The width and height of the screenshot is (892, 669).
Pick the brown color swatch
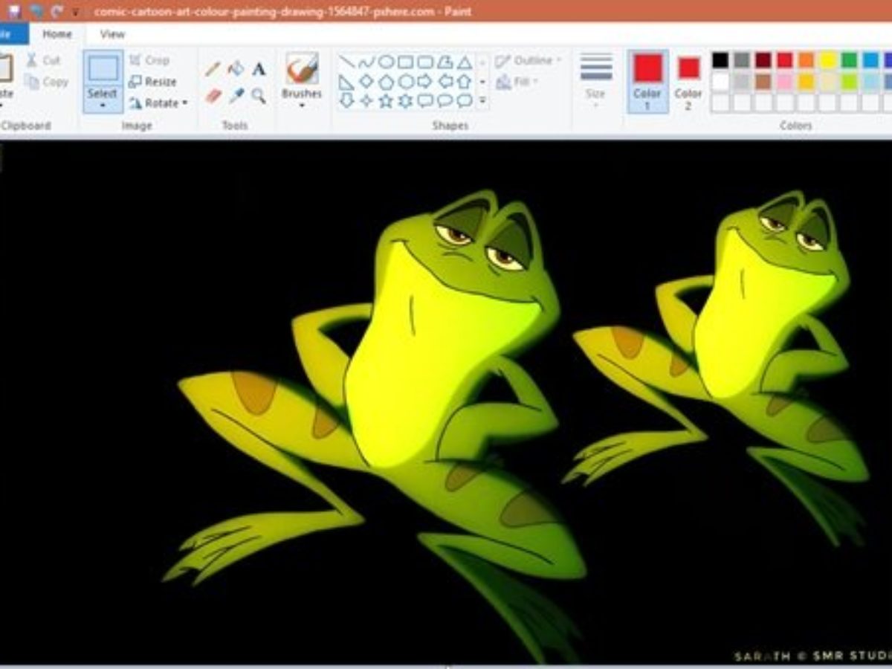coord(763,82)
